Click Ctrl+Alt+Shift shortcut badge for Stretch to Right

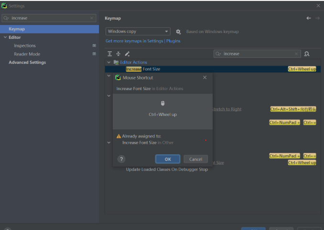click(293, 109)
